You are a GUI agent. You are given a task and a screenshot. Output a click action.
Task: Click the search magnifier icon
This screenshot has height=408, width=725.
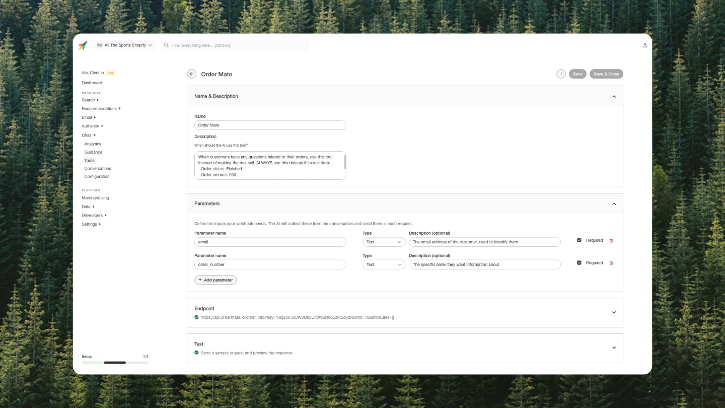166,45
